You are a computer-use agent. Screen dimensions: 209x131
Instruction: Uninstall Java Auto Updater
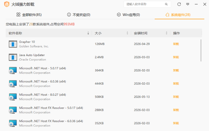coord(176,57)
